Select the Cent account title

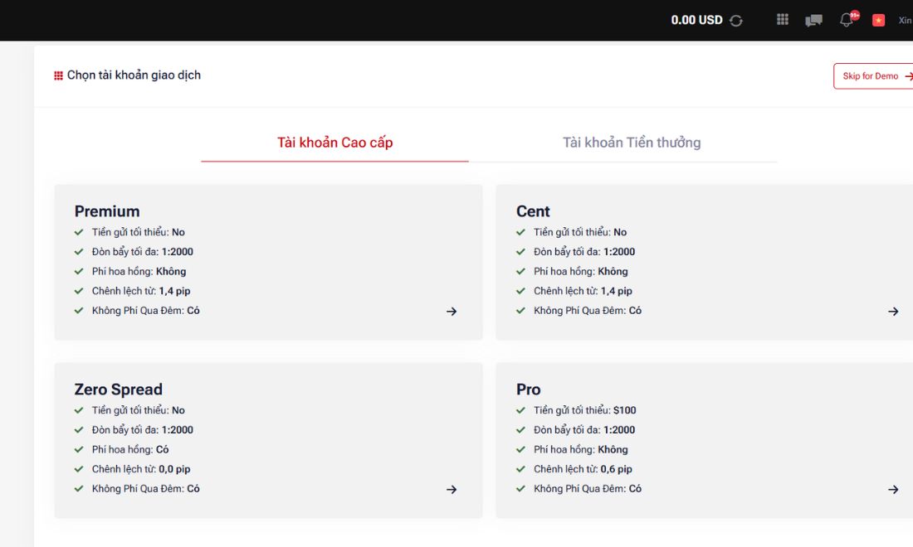533,211
